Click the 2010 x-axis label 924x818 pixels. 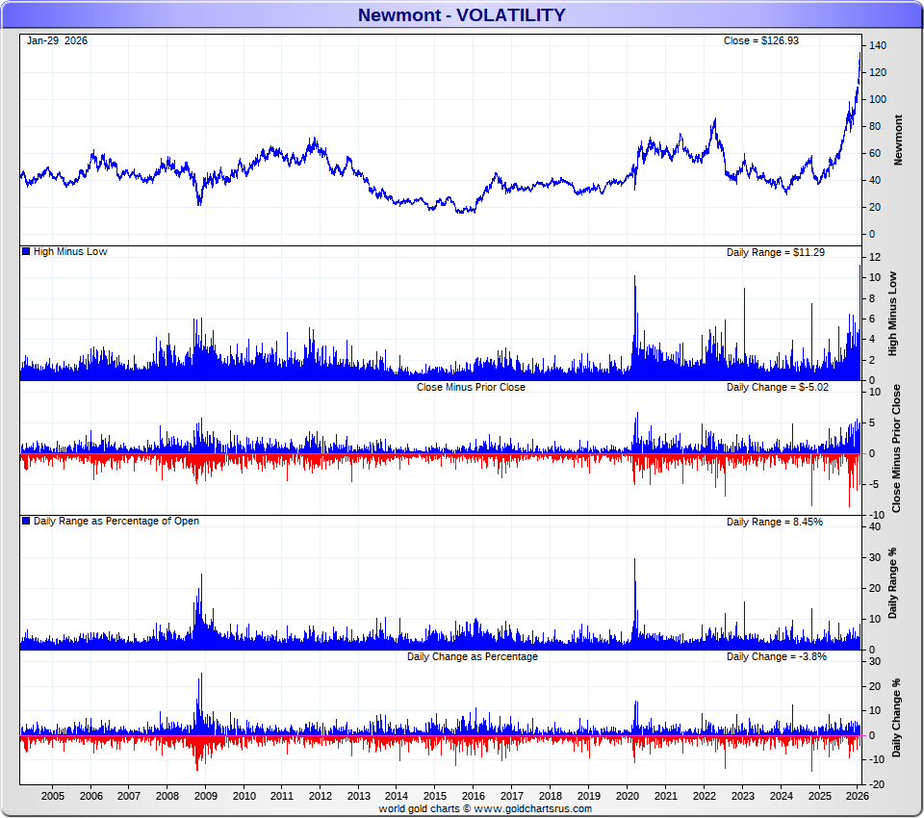tap(244, 796)
